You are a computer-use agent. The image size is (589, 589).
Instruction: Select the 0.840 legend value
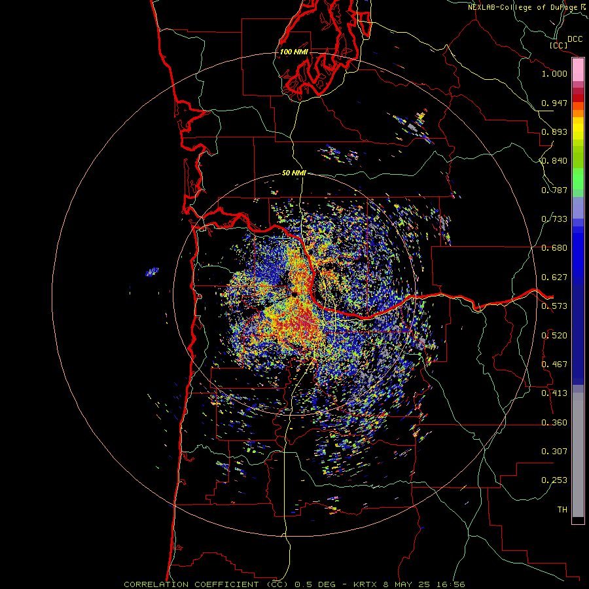coord(554,161)
